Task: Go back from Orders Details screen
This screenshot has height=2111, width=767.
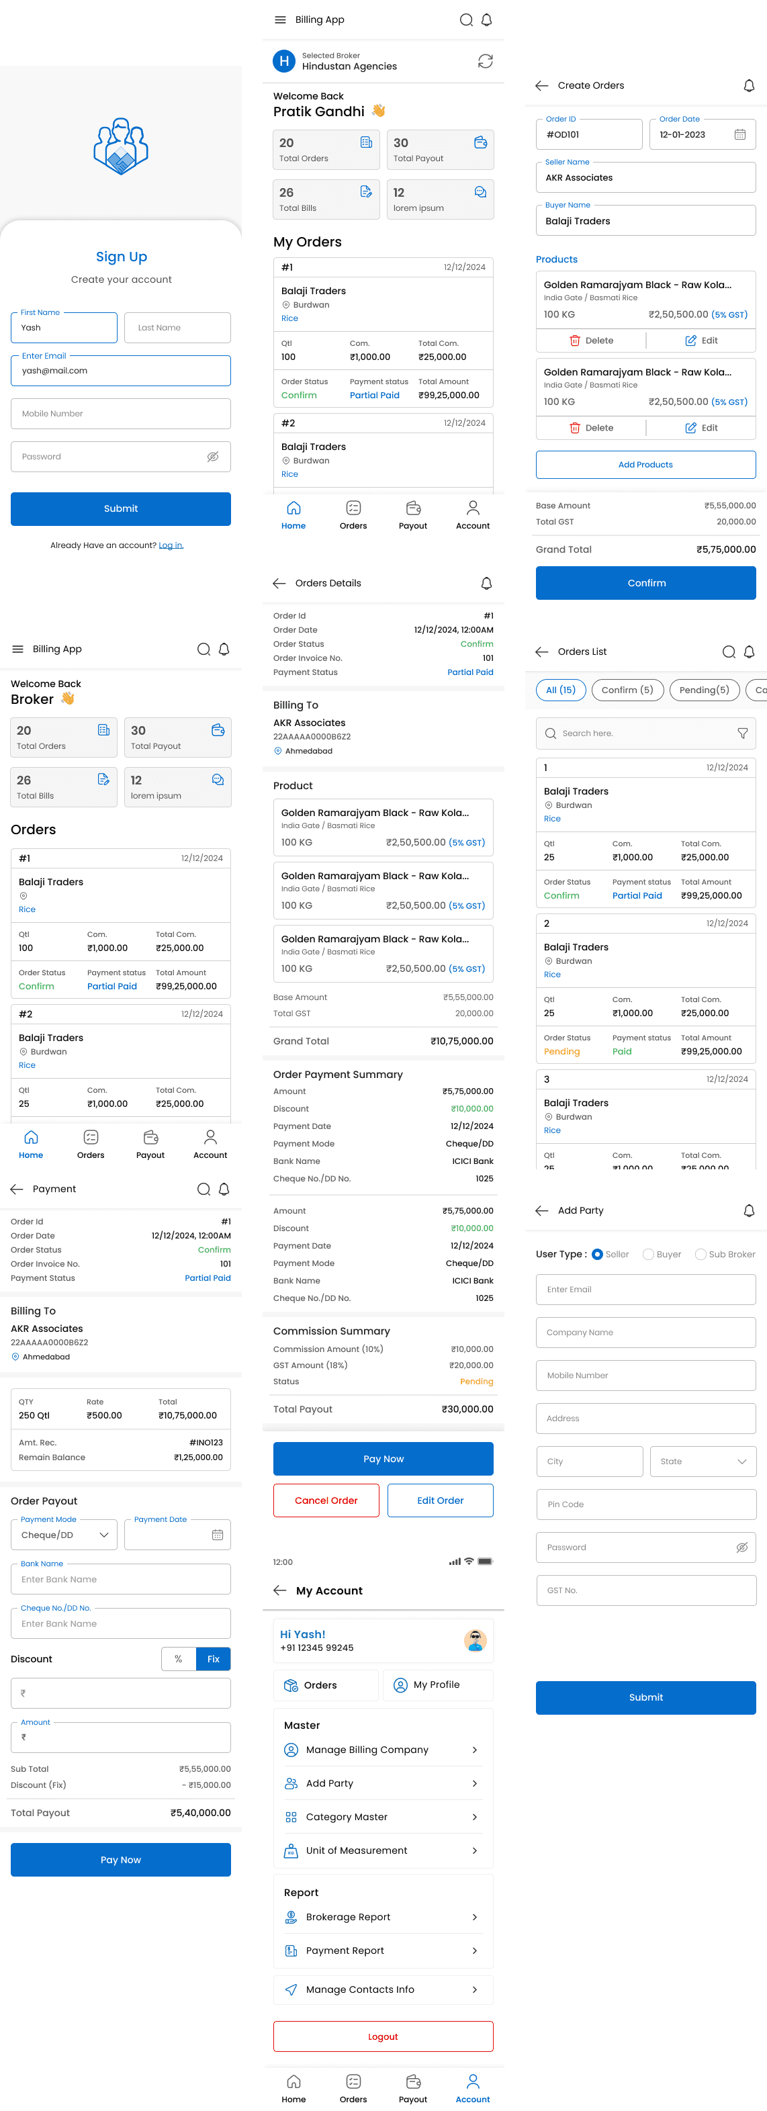Action: pos(279,584)
